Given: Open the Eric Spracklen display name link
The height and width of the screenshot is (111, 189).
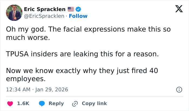Looking at the screenshot, I should [x=45, y=9].
